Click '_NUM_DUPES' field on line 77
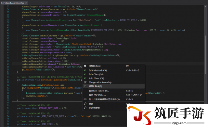The image size is (208, 127). pos(47,124)
